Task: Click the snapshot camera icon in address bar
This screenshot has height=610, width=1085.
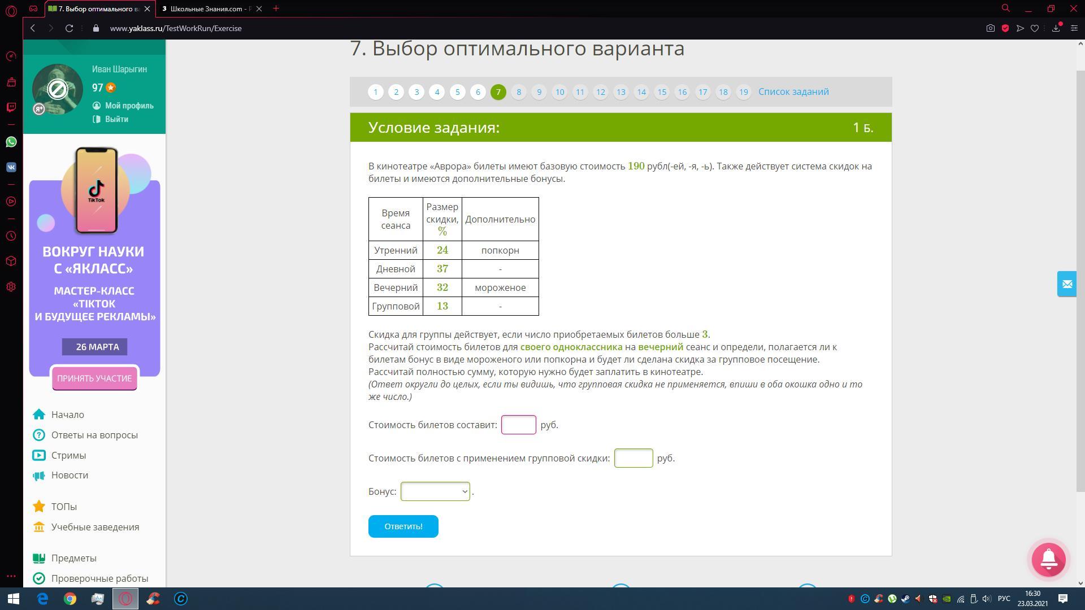Action: click(x=990, y=28)
